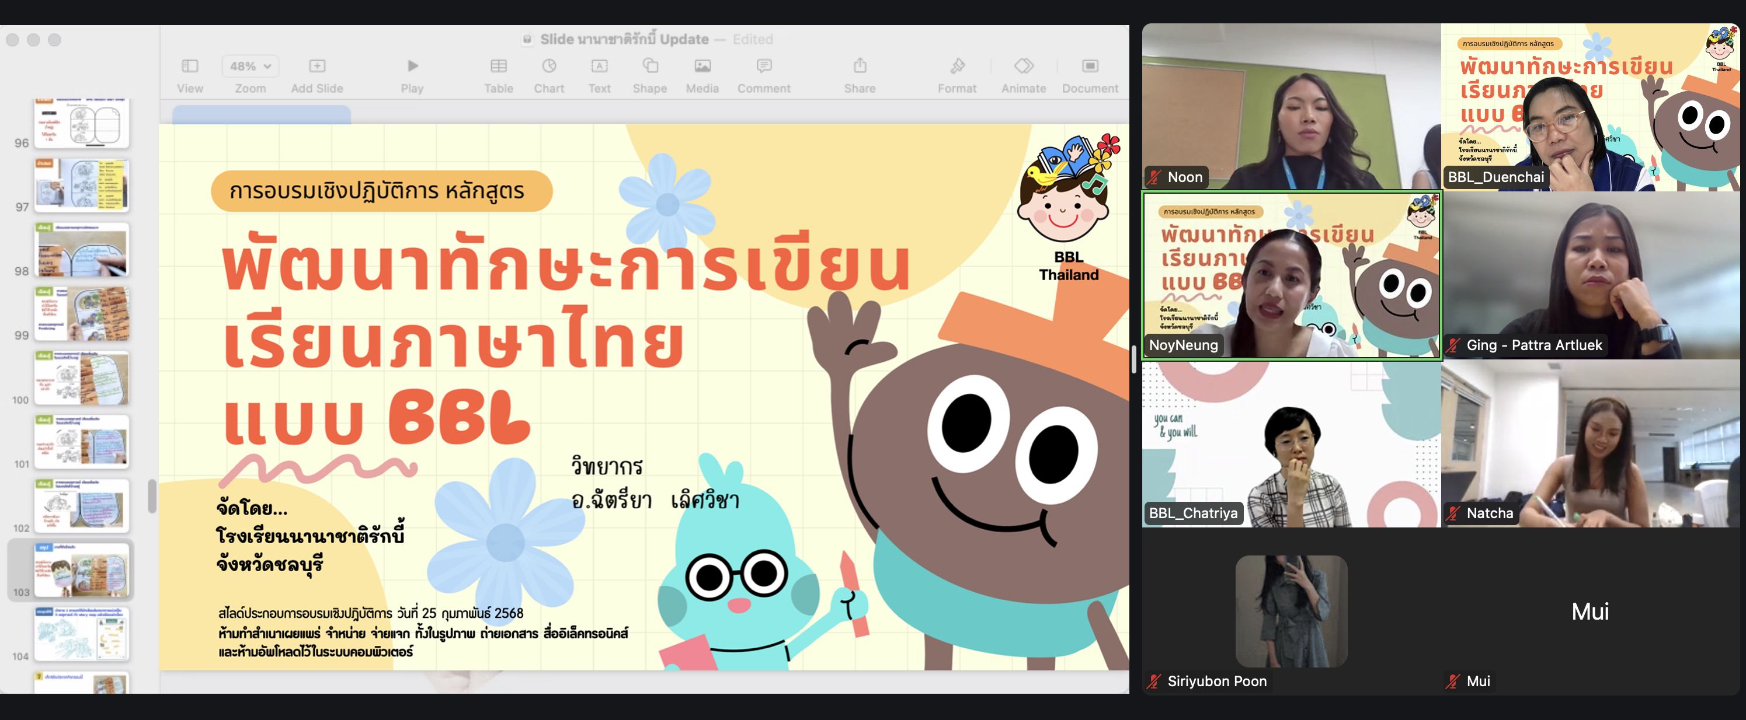
Task: Add a Comment from the toolbar
Action: click(764, 75)
